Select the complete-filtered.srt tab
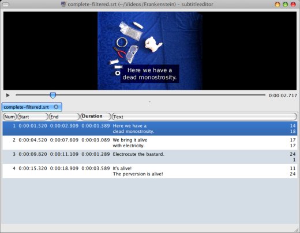This screenshot has height=233, width=300. 32,107
